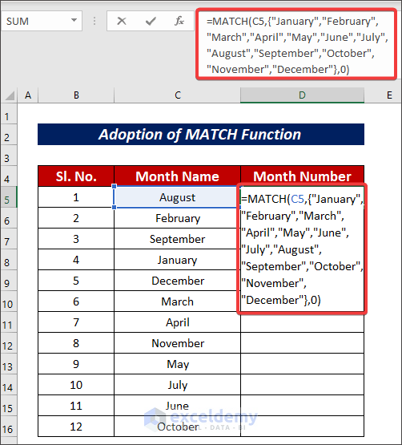Select the empty Month Number cell beside July

[302, 385]
